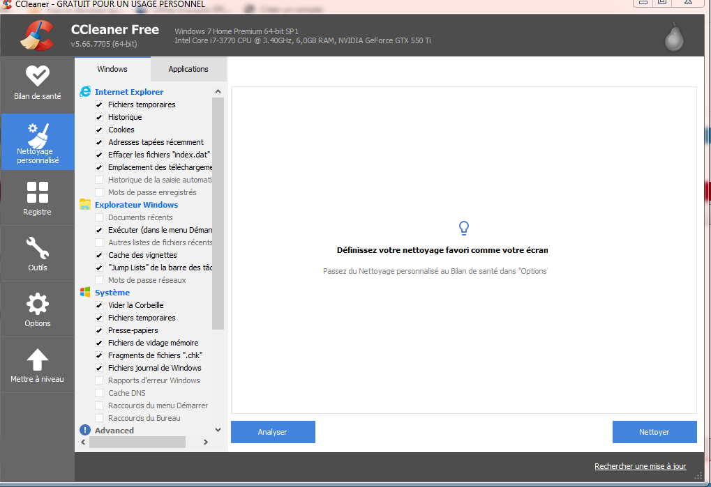Select the Internet Explorer section header
Viewport: 711px width, 487px height.
coord(129,92)
